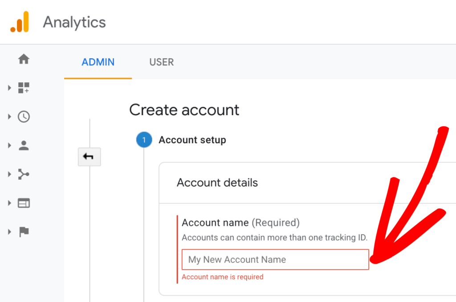This screenshot has width=456, height=302.
Task: Collapse the admin panel with the back arrow
Action: click(x=89, y=157)
